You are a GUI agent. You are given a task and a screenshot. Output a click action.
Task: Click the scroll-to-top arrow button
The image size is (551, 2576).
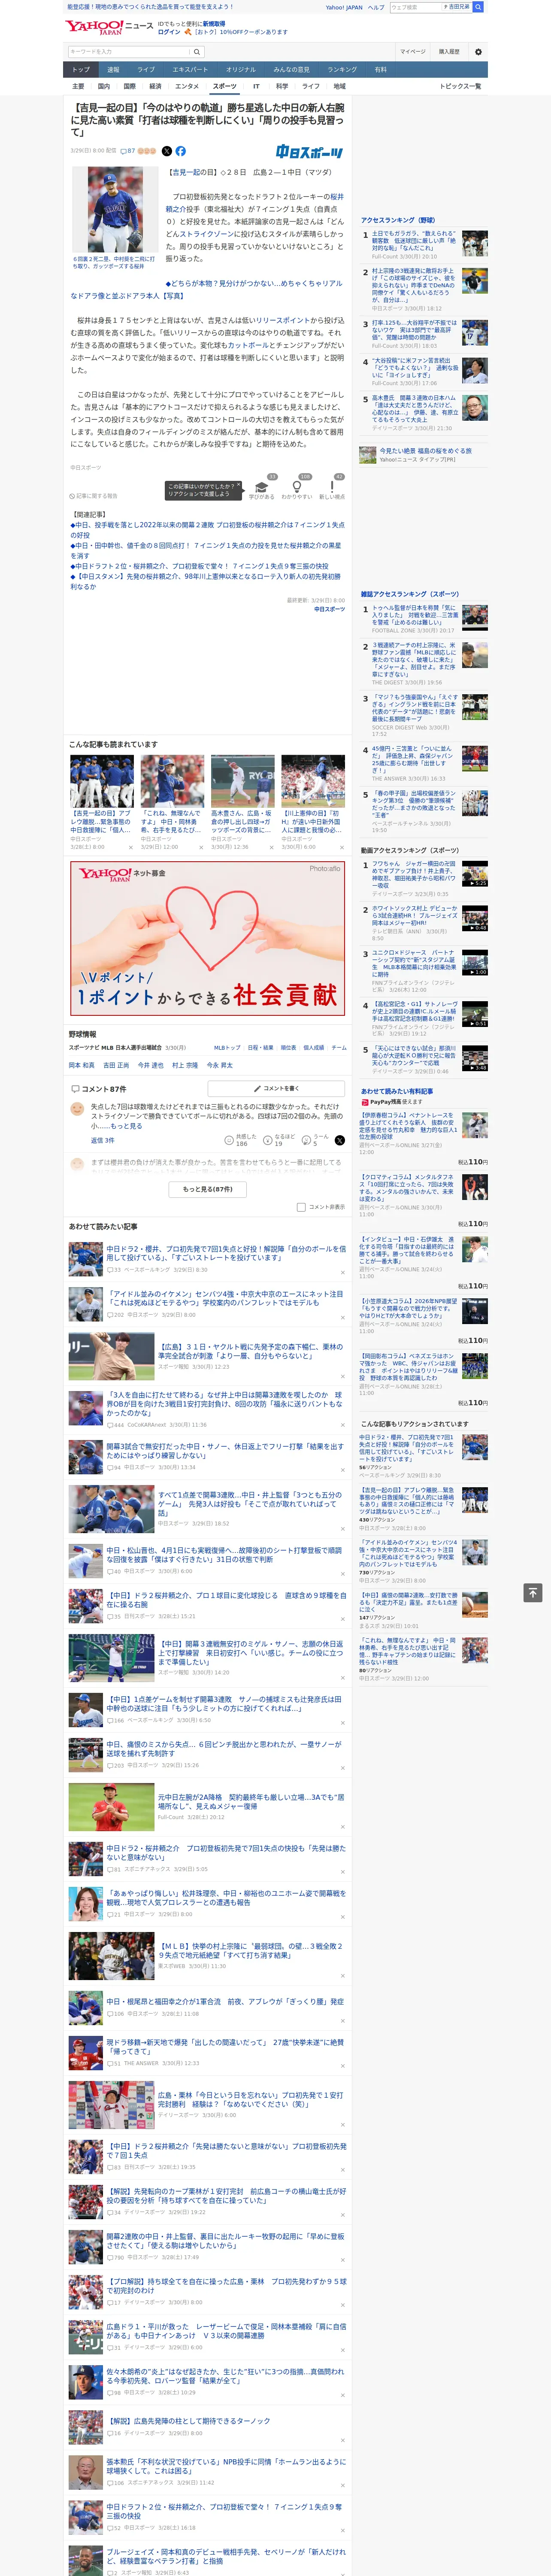point(533,1593)
